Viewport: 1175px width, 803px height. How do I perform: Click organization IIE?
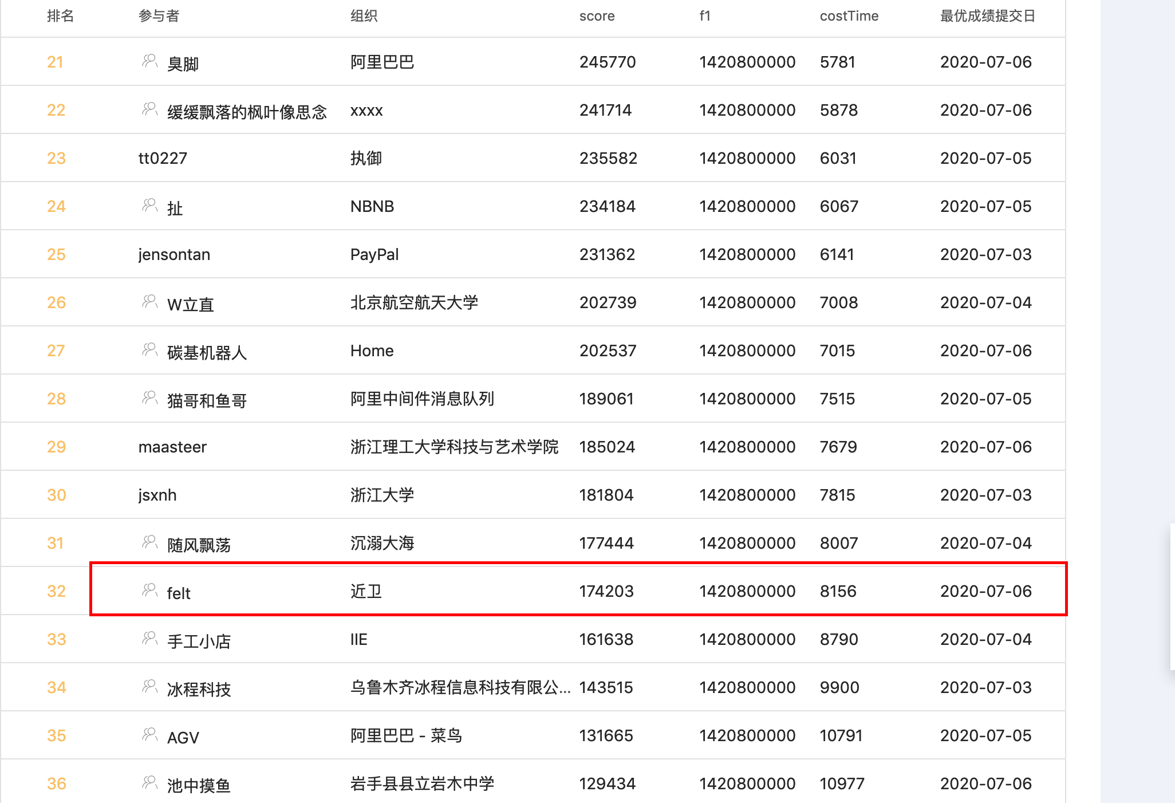pos(359,639)
